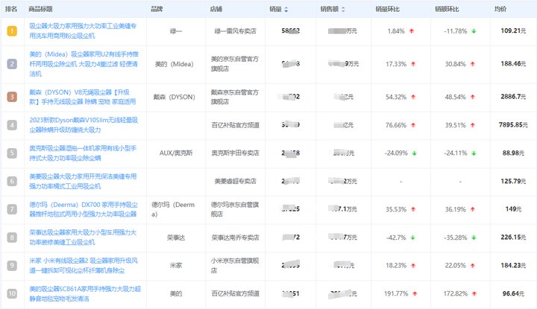The image size is (537, 309).
Task: Select store cell 小米京东自营旗舰店
Action: point(235,265)
